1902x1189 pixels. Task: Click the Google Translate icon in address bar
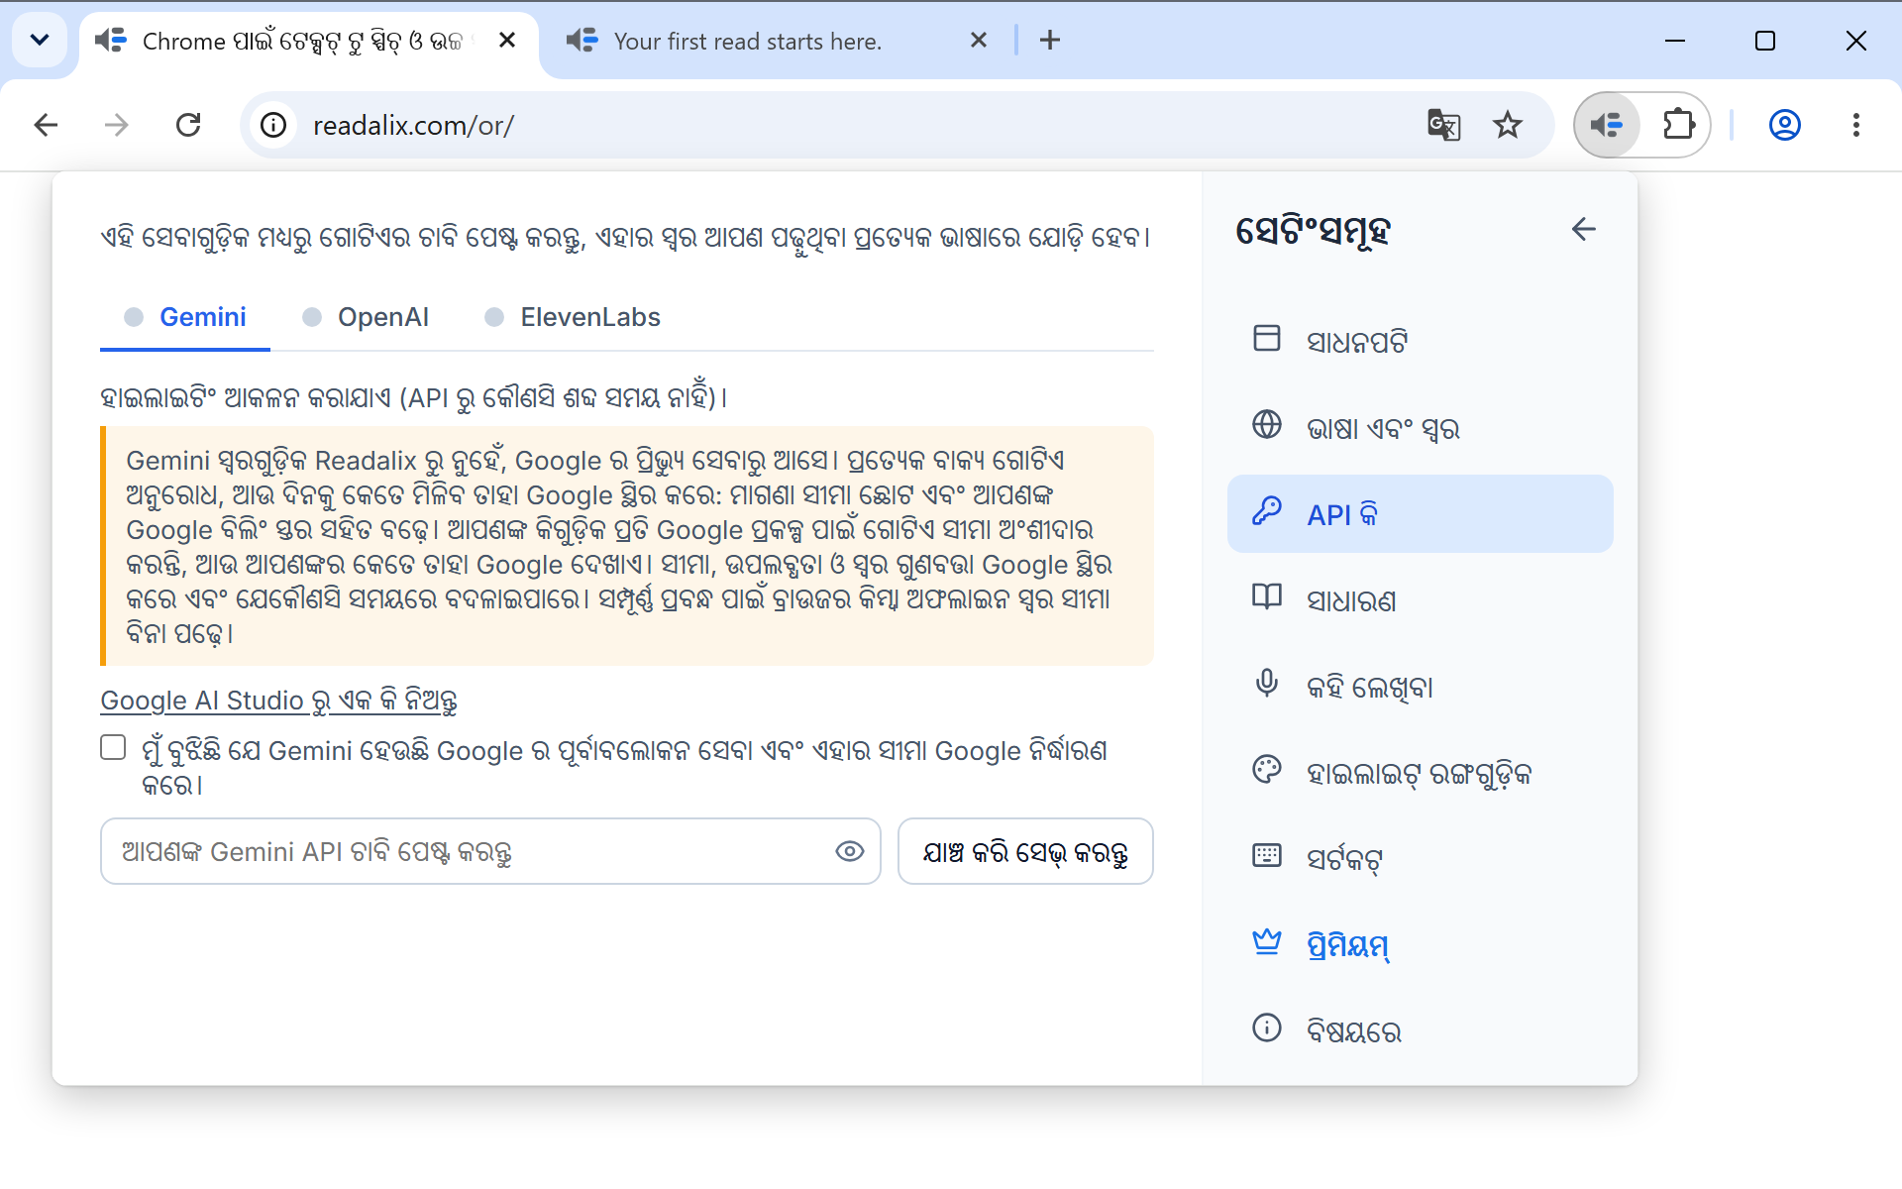[1443, 125]
